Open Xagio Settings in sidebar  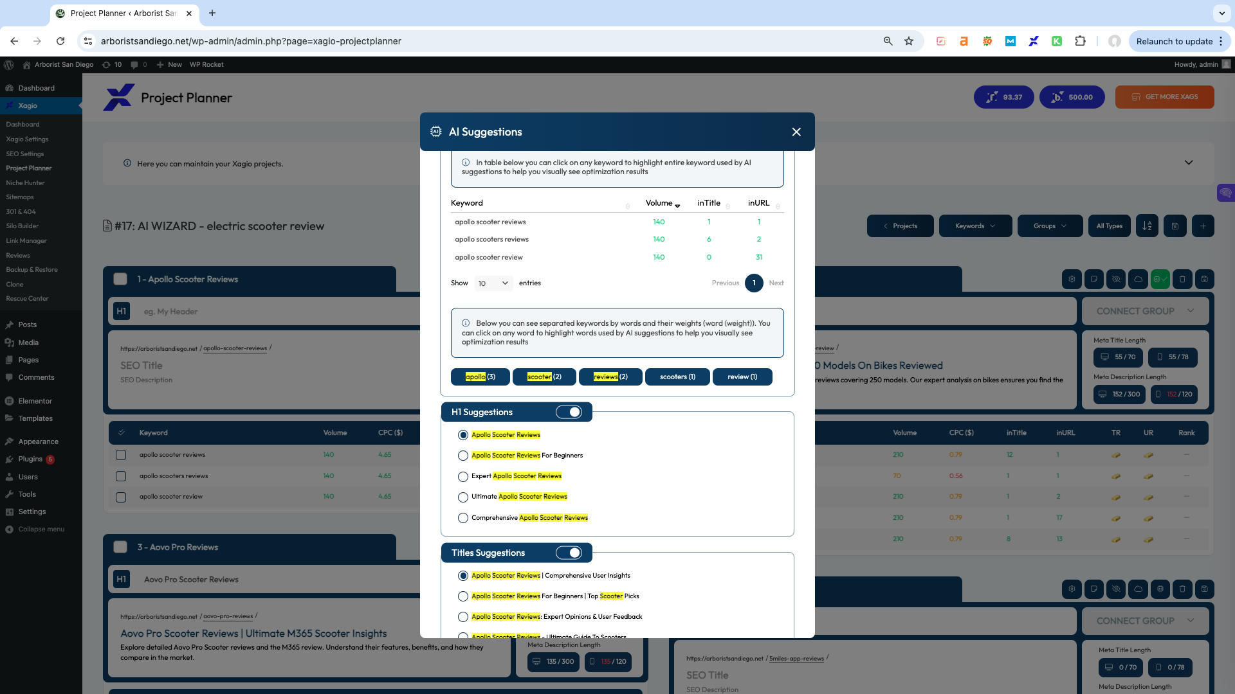27,139
